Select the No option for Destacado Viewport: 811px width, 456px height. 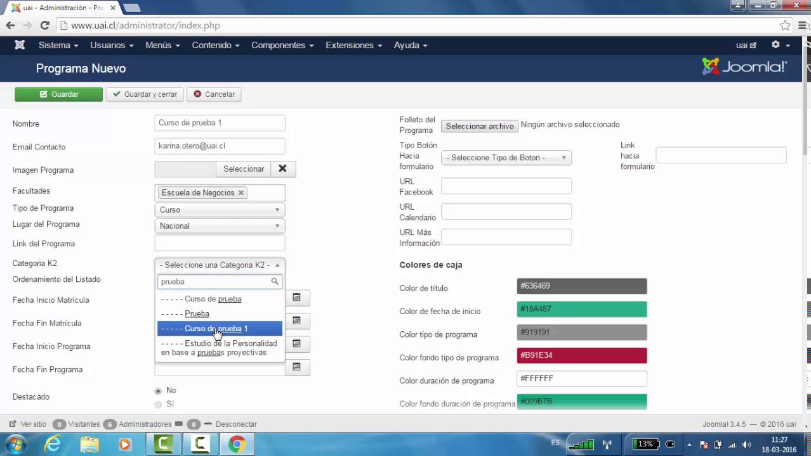tap(158, 391)
